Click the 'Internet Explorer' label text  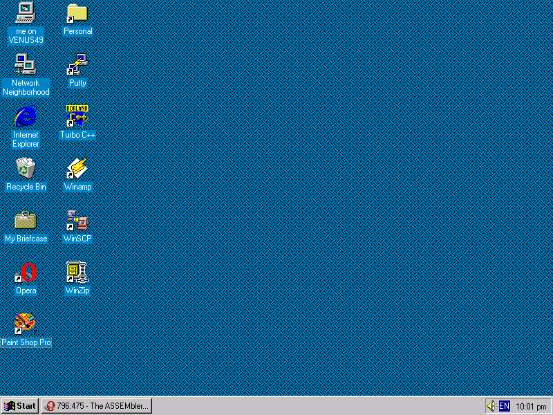click(x=26, y=140)
